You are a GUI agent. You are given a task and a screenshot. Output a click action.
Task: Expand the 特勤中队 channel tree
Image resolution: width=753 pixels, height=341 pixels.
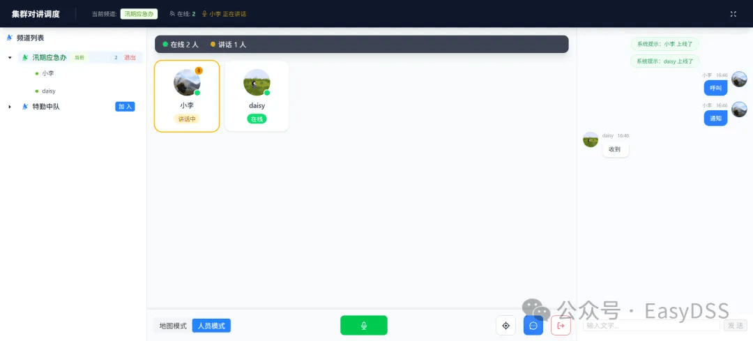tap(10, 107)
